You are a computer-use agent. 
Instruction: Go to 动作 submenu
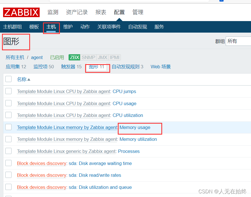click(85, 27)
